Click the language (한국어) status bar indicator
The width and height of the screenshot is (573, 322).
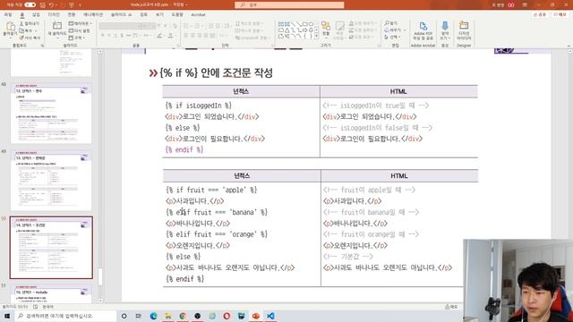(x=47, y=307)
